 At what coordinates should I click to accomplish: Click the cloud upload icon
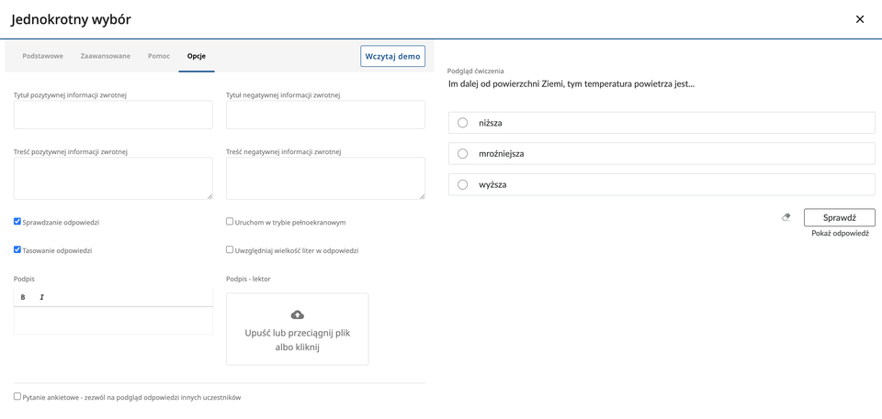297,314
